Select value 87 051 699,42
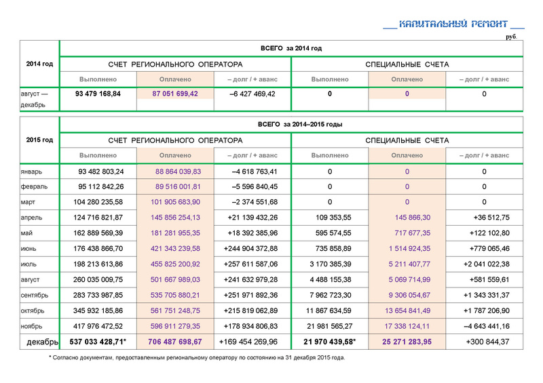 [175, 94]
